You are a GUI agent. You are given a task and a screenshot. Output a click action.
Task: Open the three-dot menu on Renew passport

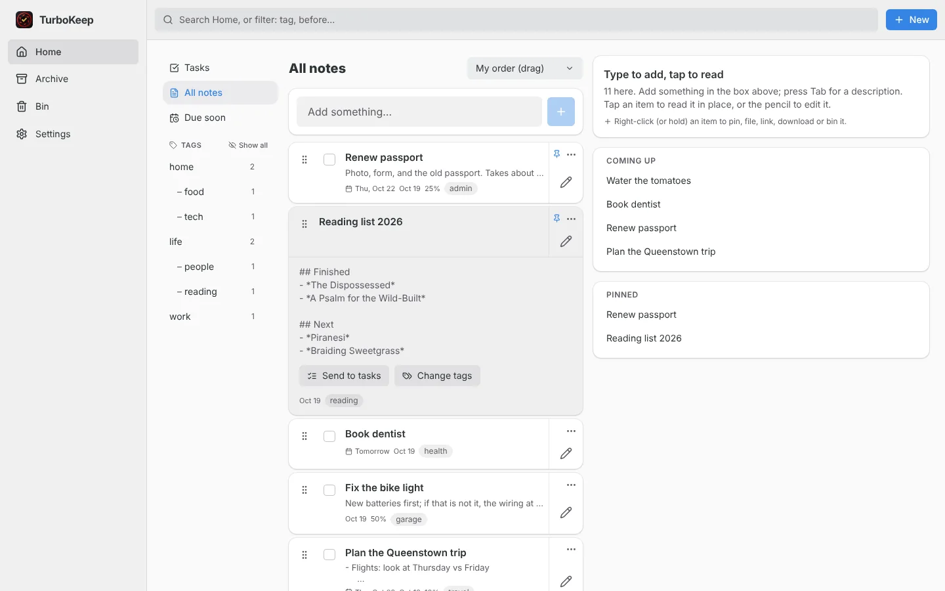click(572, 154)
